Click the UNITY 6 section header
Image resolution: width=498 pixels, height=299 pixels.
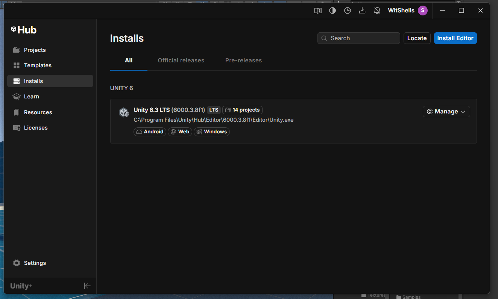(x=121, y=88)
